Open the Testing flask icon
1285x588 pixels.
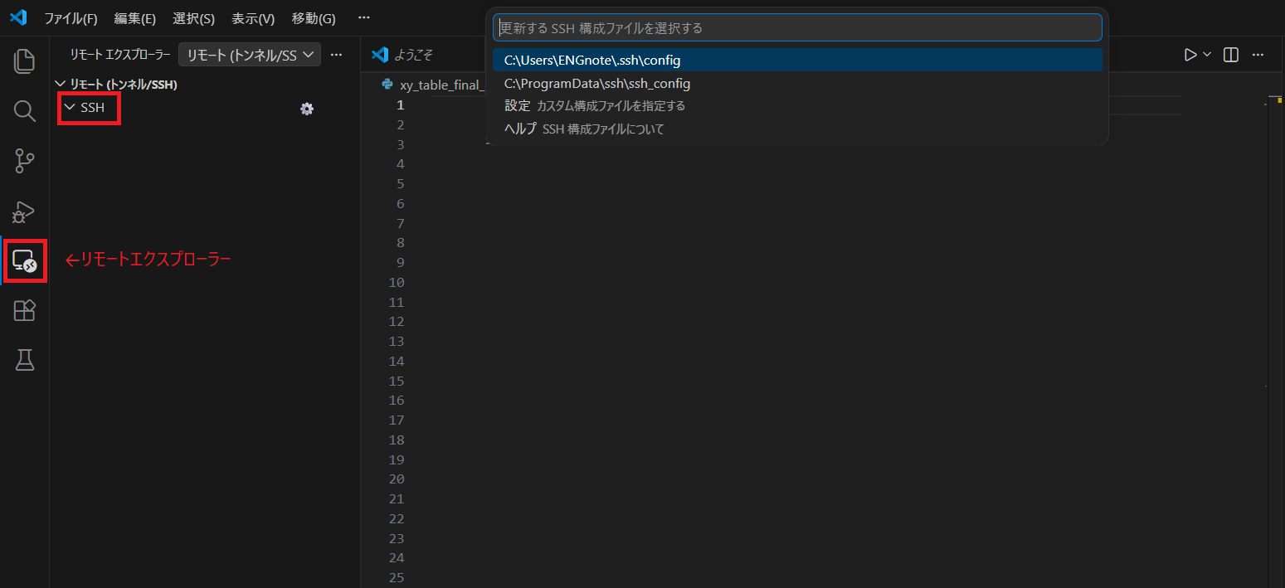pos(25,360)
